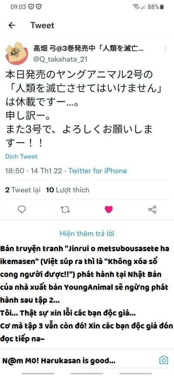Open the share icon

tap(153, 210)
